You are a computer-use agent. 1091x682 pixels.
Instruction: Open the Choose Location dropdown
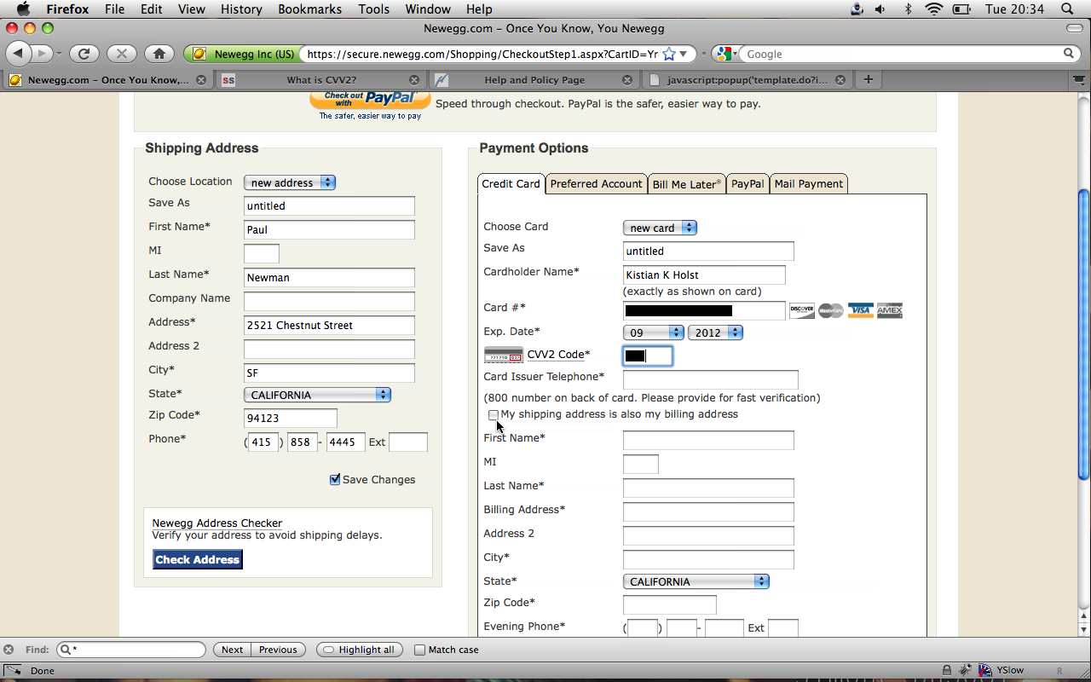pyautogui.click(x=290, y=182)
